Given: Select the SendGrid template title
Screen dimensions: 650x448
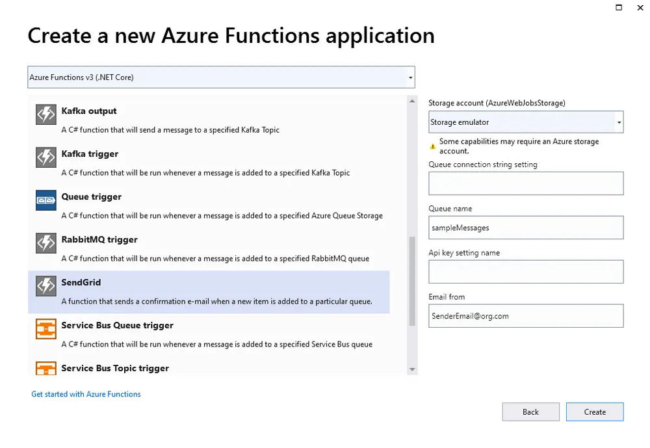Looking at the screenshot, I should 81,282.
